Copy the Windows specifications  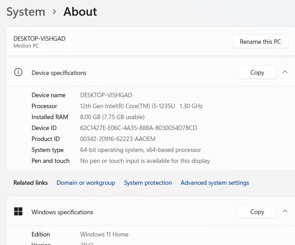point(257,211)
